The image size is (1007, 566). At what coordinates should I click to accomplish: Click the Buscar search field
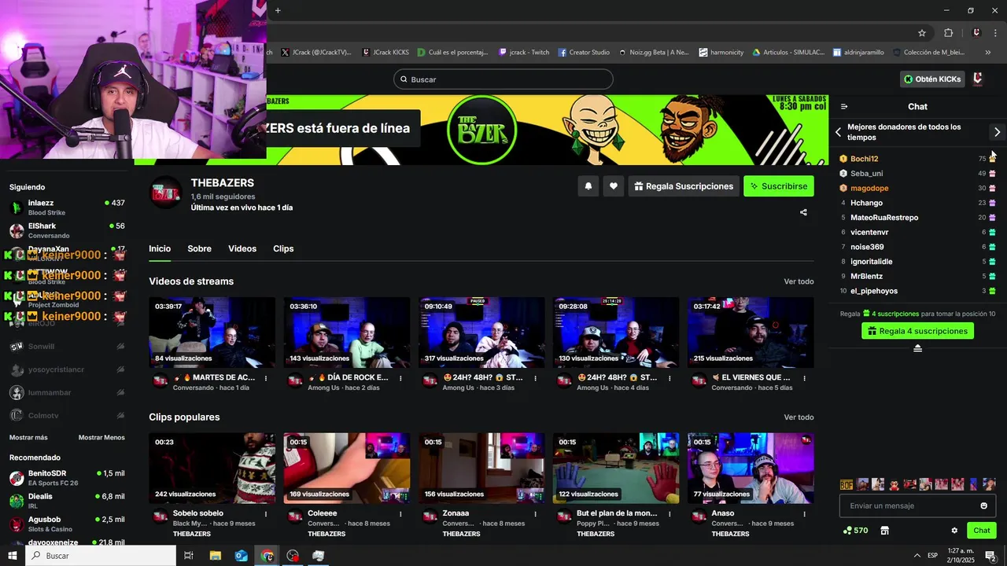click(503, 79)
